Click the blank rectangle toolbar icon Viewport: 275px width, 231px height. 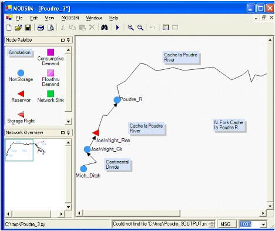tap(175, 27)
